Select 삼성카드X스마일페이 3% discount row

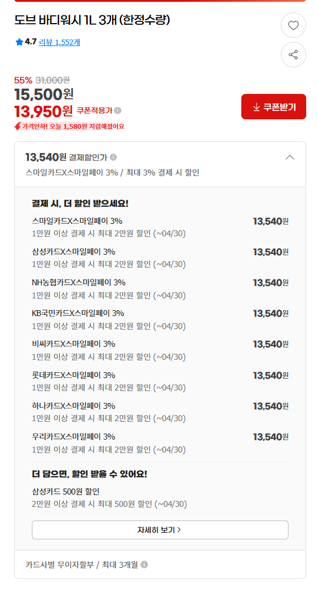point(160,258)
